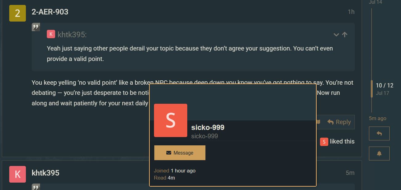Screen dimensions: 401x190
Task: Toggle topic notifications bell button
Action: click(379, 153)
